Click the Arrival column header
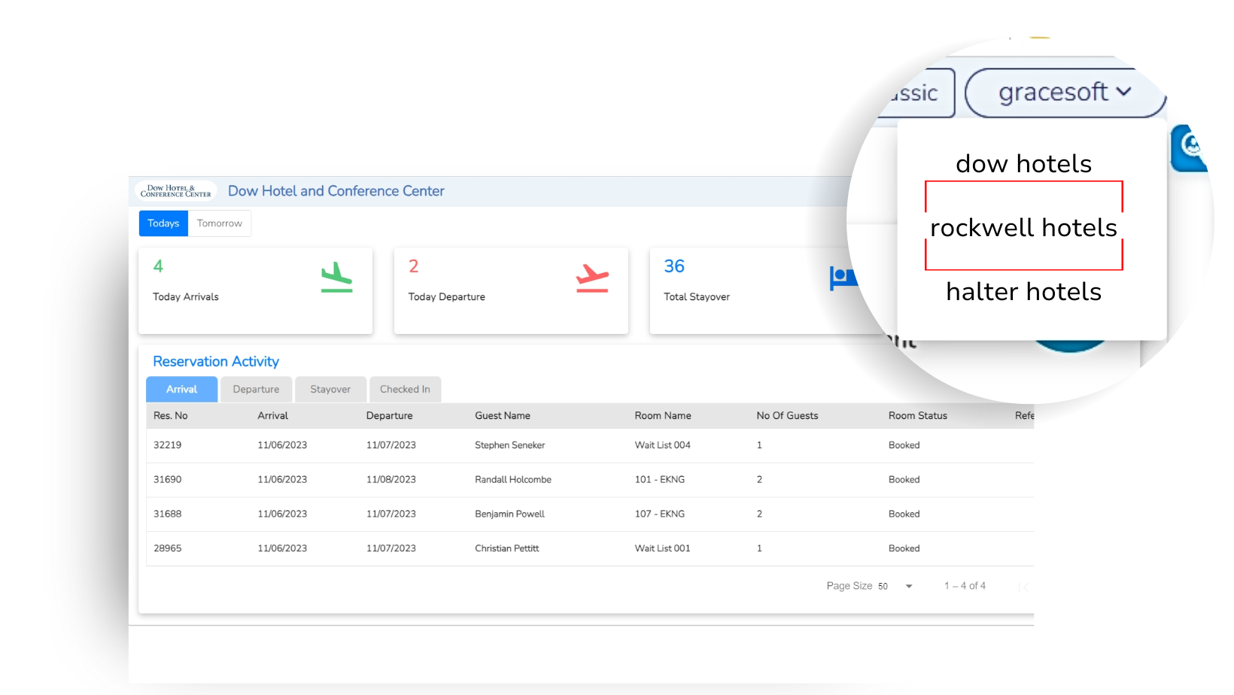The height and width of the screenshot is (695, 1234). [x=272, y=415]
